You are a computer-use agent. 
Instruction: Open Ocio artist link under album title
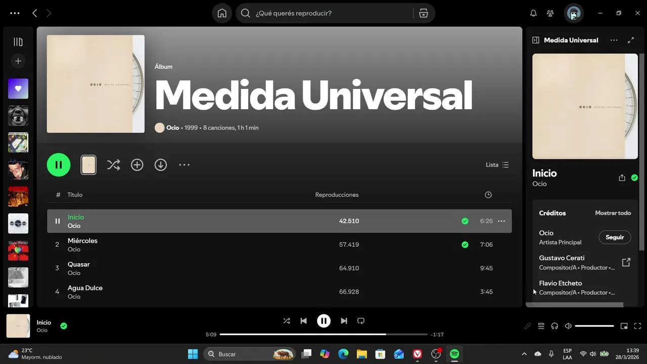tap(172, 128)
